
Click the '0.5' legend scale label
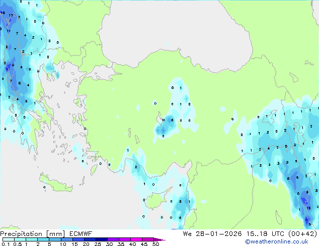(x=17, y=244)
